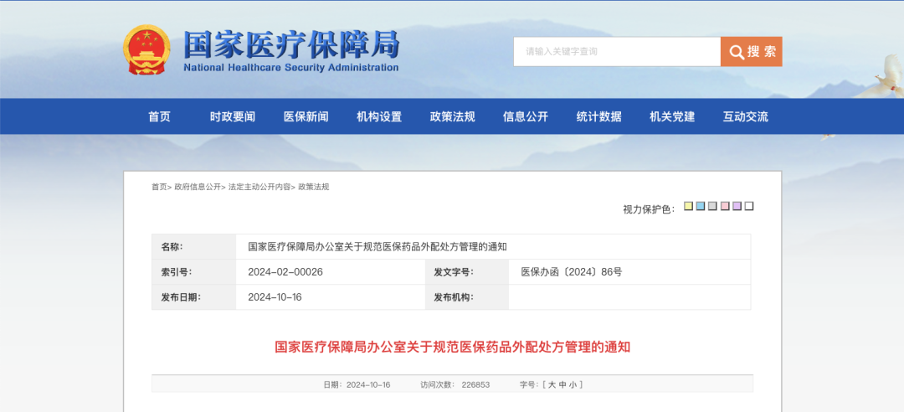The width and height of the screenshot is (904, 412).
Task: Open the 互动交流 navigation item
Action: 746,116
